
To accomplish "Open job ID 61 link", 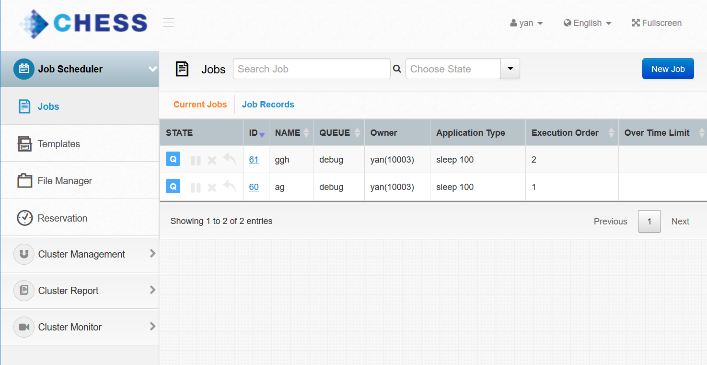I will pos(254,160).
